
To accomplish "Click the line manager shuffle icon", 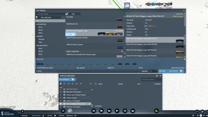I will click(x=63, y=111).
